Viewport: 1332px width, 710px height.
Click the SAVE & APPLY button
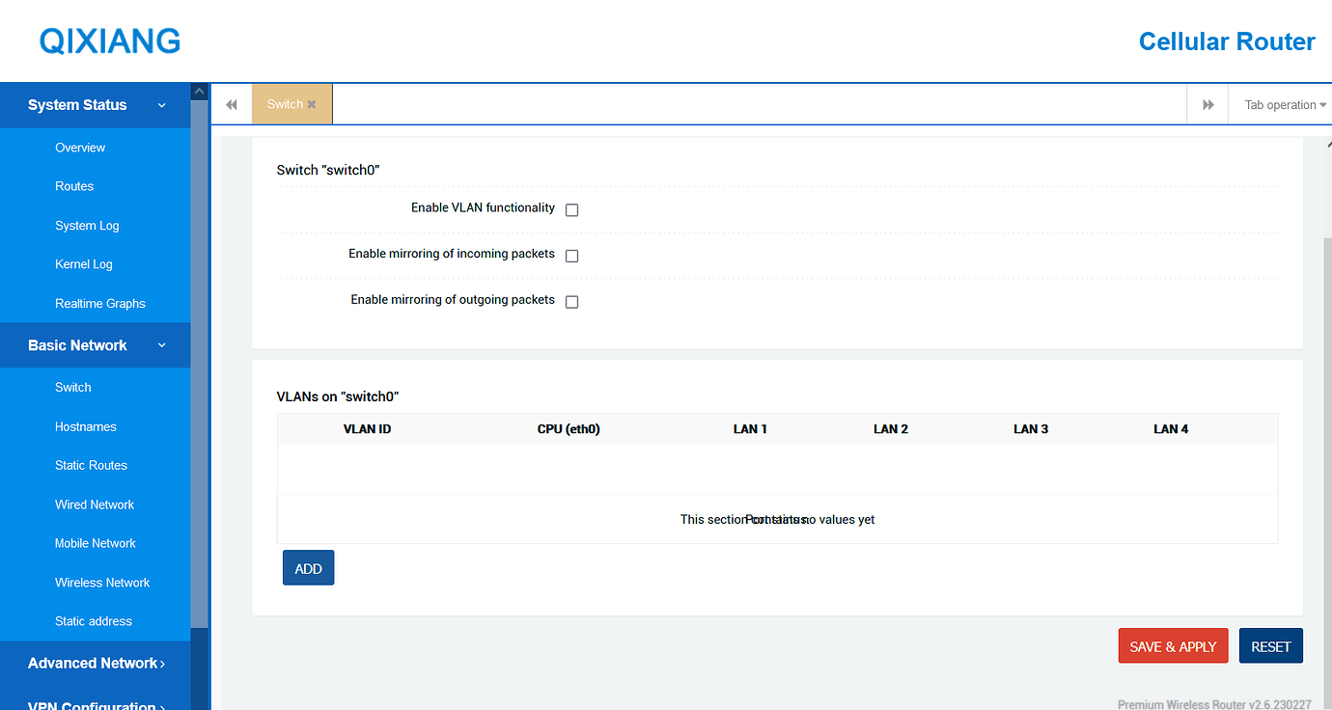click(x=1173, y=646)
